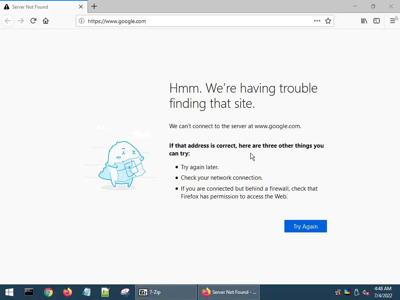Open the Windows Start menu
Screen dimensions: 400x300
(9, 292)
